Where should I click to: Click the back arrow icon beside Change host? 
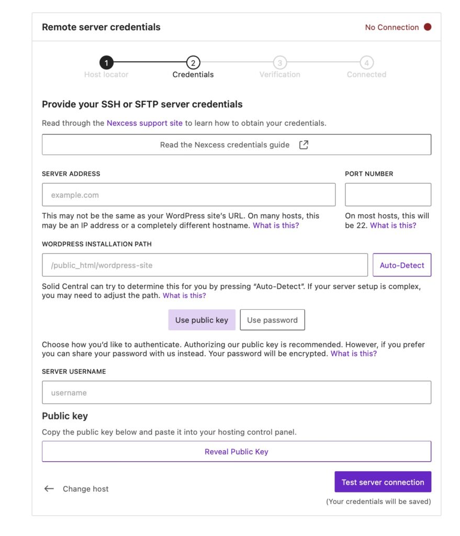tap(49, 489)
